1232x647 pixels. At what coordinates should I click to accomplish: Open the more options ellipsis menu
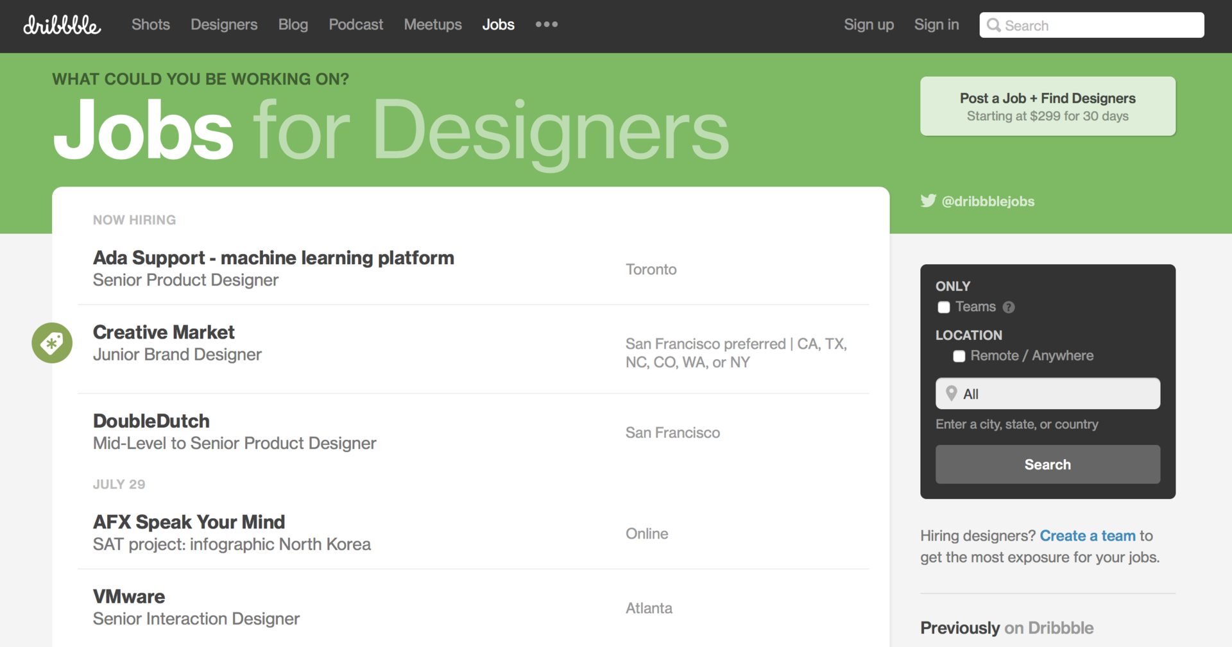[x=547, y=24]
